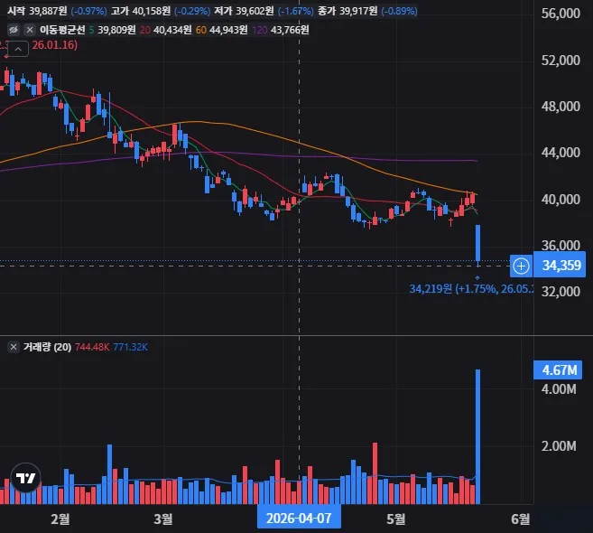Toggle moving average indicator visibility eye icon
Image resolution: width=593 pixels, height=533 pixels.
[14, 30]
